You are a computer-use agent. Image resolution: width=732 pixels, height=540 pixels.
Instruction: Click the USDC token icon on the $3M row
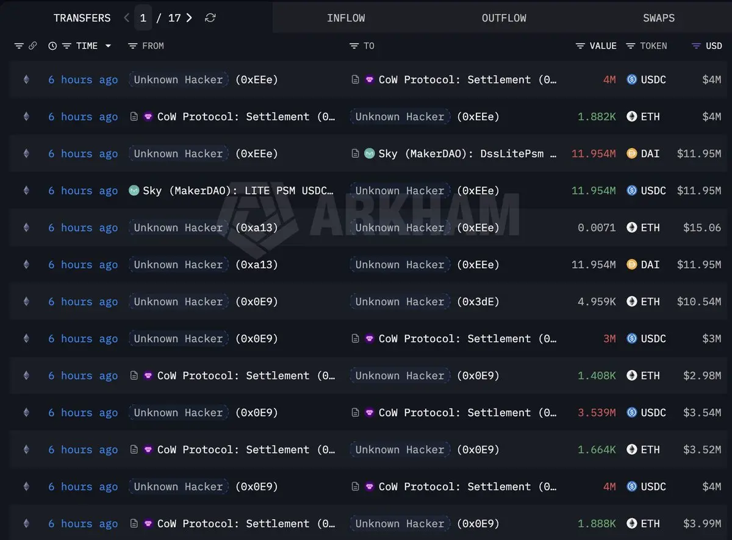click(631, 338)
